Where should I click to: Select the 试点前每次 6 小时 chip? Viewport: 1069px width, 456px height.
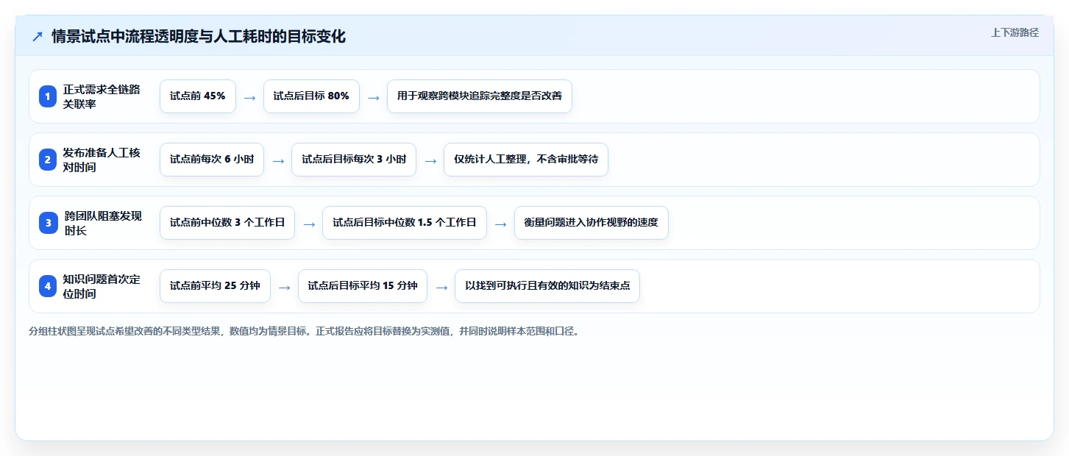[x=212, y=160]
